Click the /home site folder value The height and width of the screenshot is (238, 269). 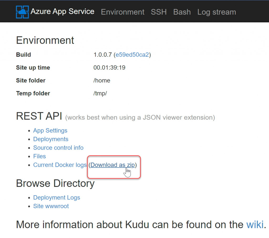(102, 80)
